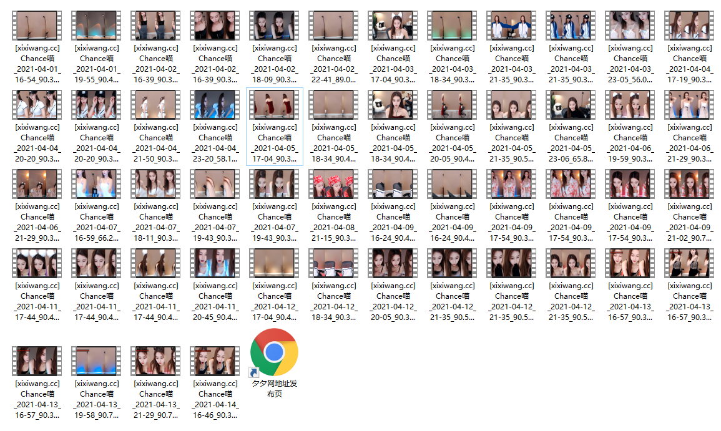
Task: Select video file dated 2021-04-05 23-06
Action: (571, 105)
